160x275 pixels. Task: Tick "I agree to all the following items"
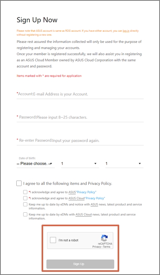pos(19,183)
